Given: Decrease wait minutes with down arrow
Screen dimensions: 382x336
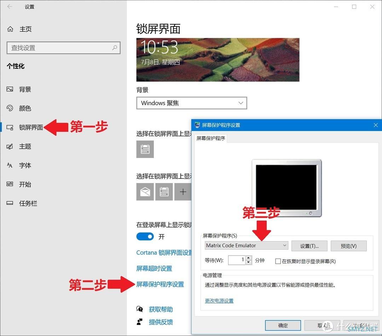Looking at the screenshot, I should tap(249, 262).
